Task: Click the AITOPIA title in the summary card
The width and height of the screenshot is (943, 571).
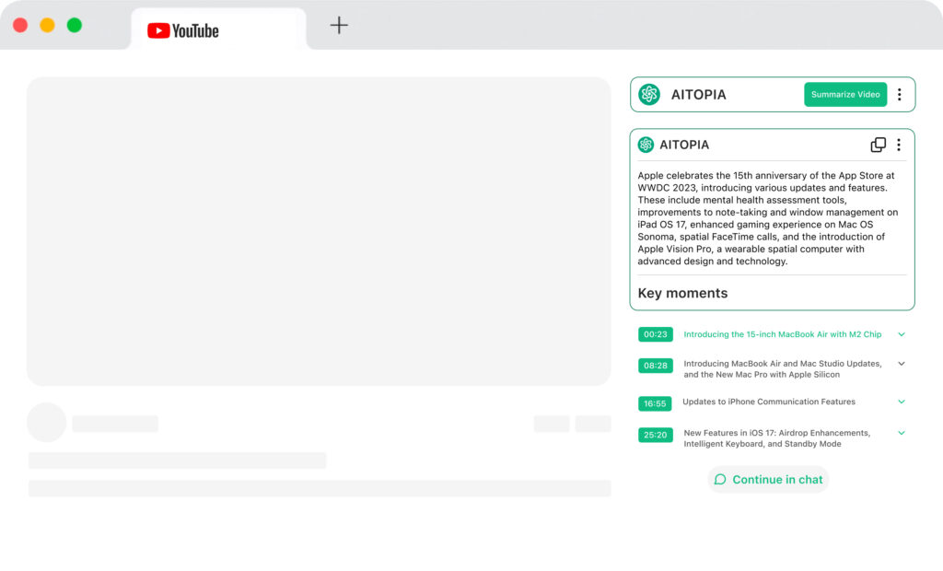Action: click(x=684, y=145)
